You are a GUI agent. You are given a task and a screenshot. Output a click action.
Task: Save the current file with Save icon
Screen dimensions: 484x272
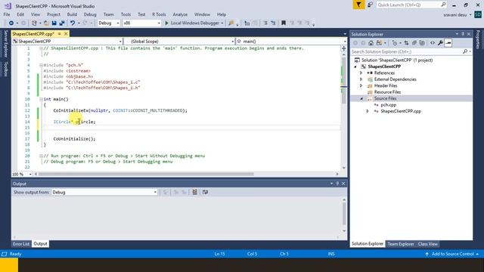click(x=54, y=23)
